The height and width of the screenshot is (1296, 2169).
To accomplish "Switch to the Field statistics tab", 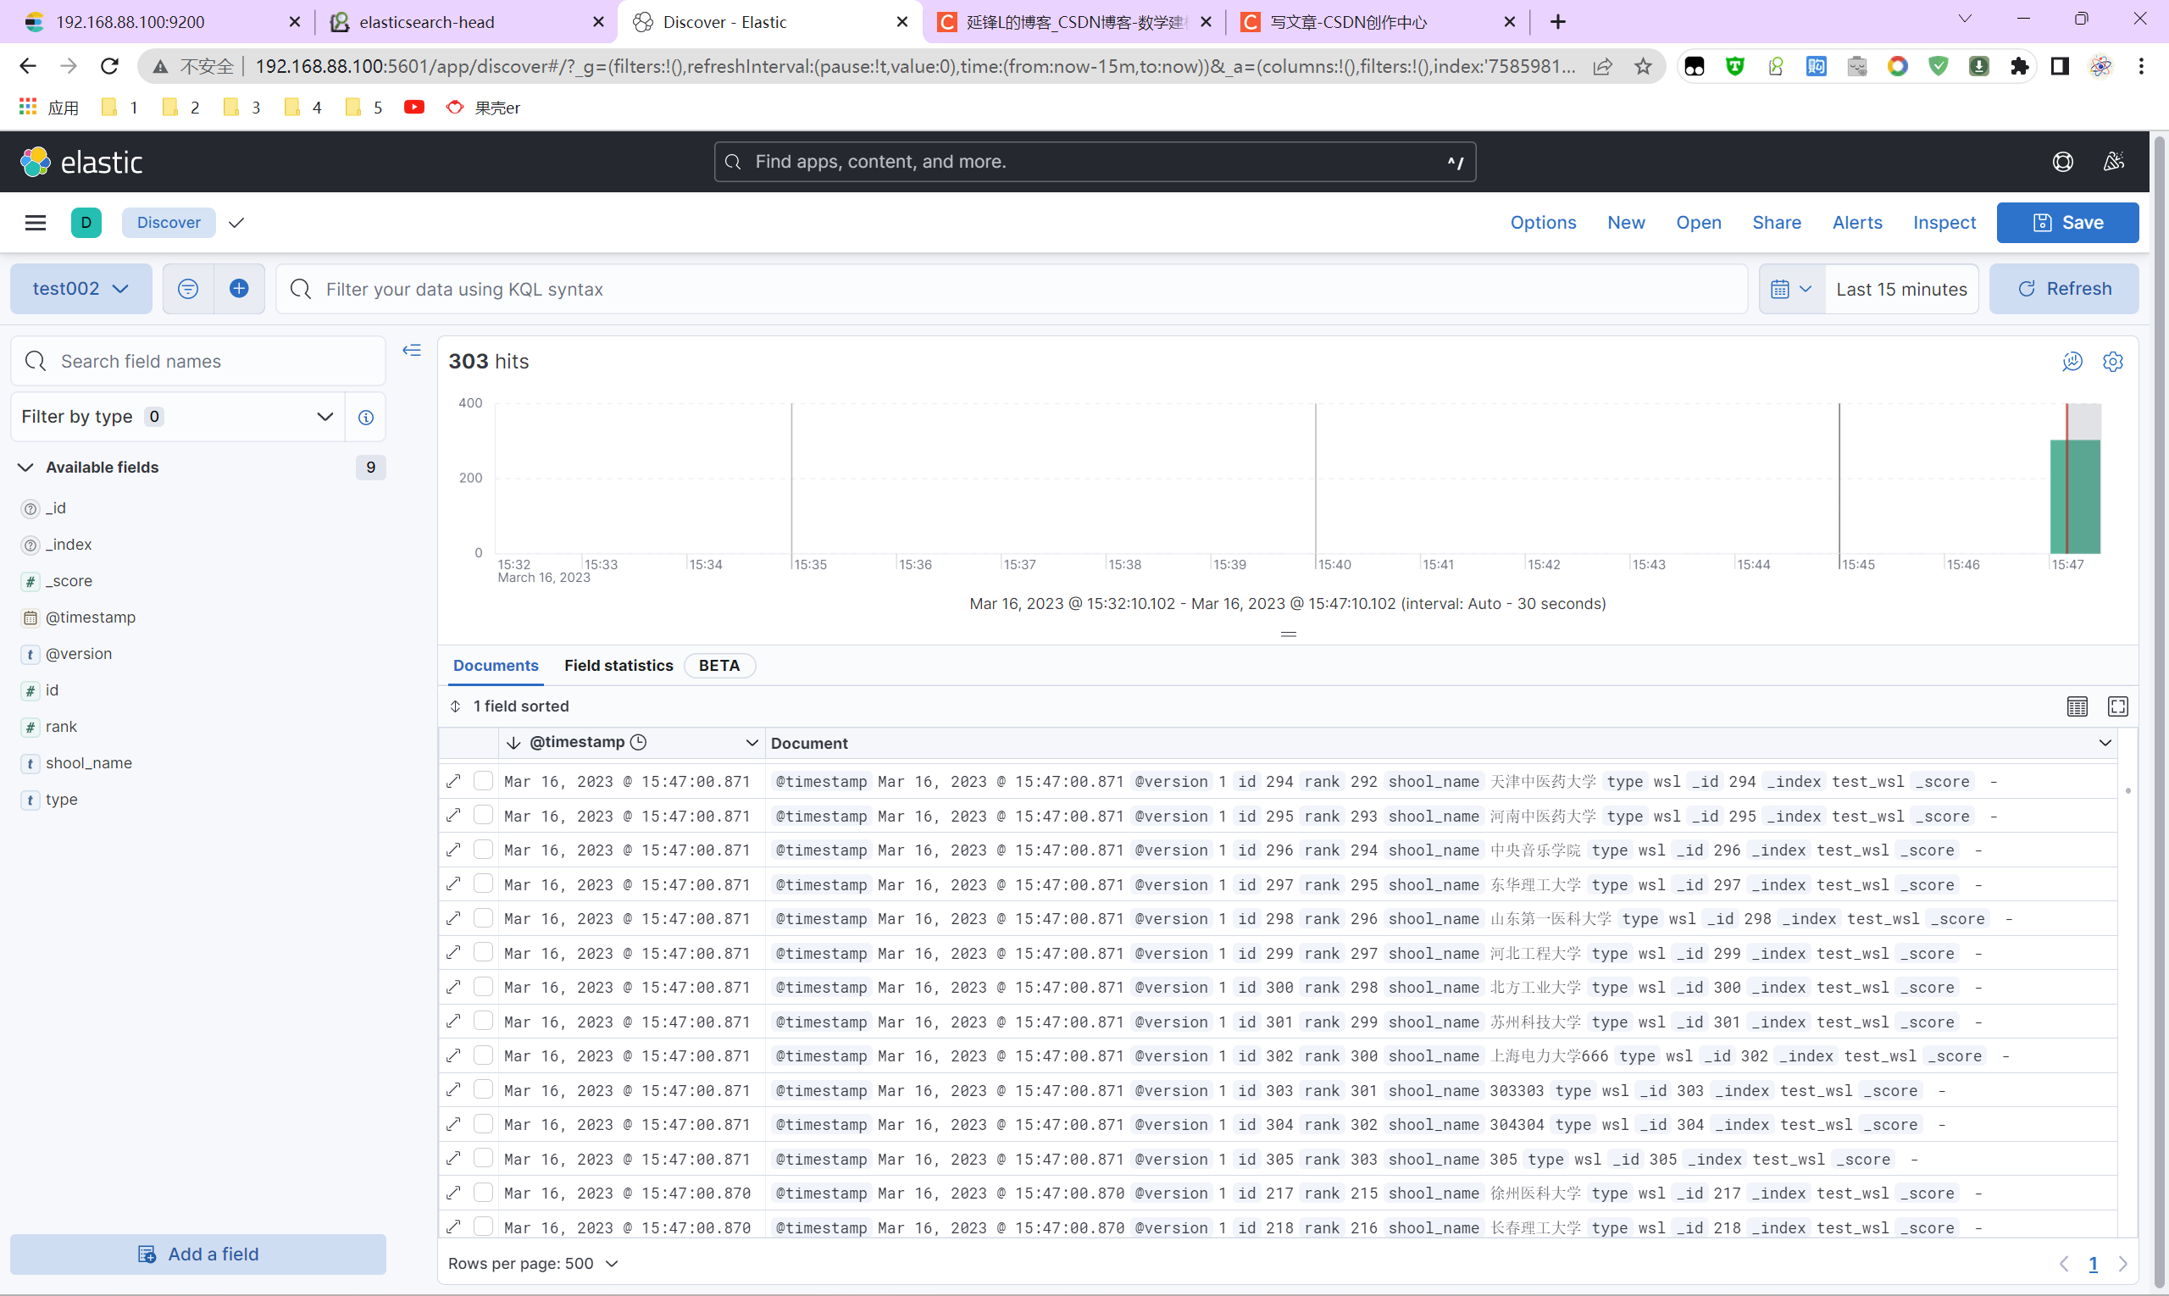I will [x=618, y=665].
